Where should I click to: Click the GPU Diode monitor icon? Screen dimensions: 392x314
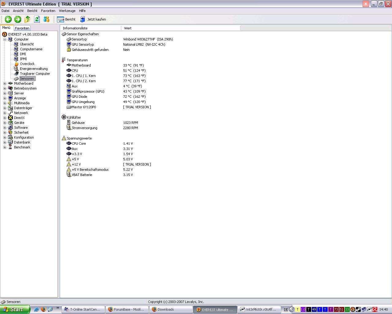[69, 97]
